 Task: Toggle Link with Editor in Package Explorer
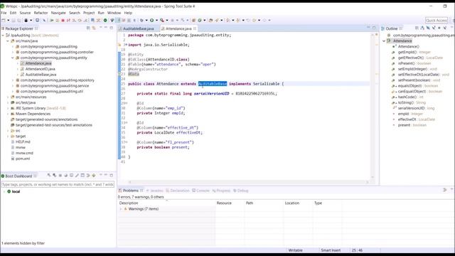(x=94, y=28)
